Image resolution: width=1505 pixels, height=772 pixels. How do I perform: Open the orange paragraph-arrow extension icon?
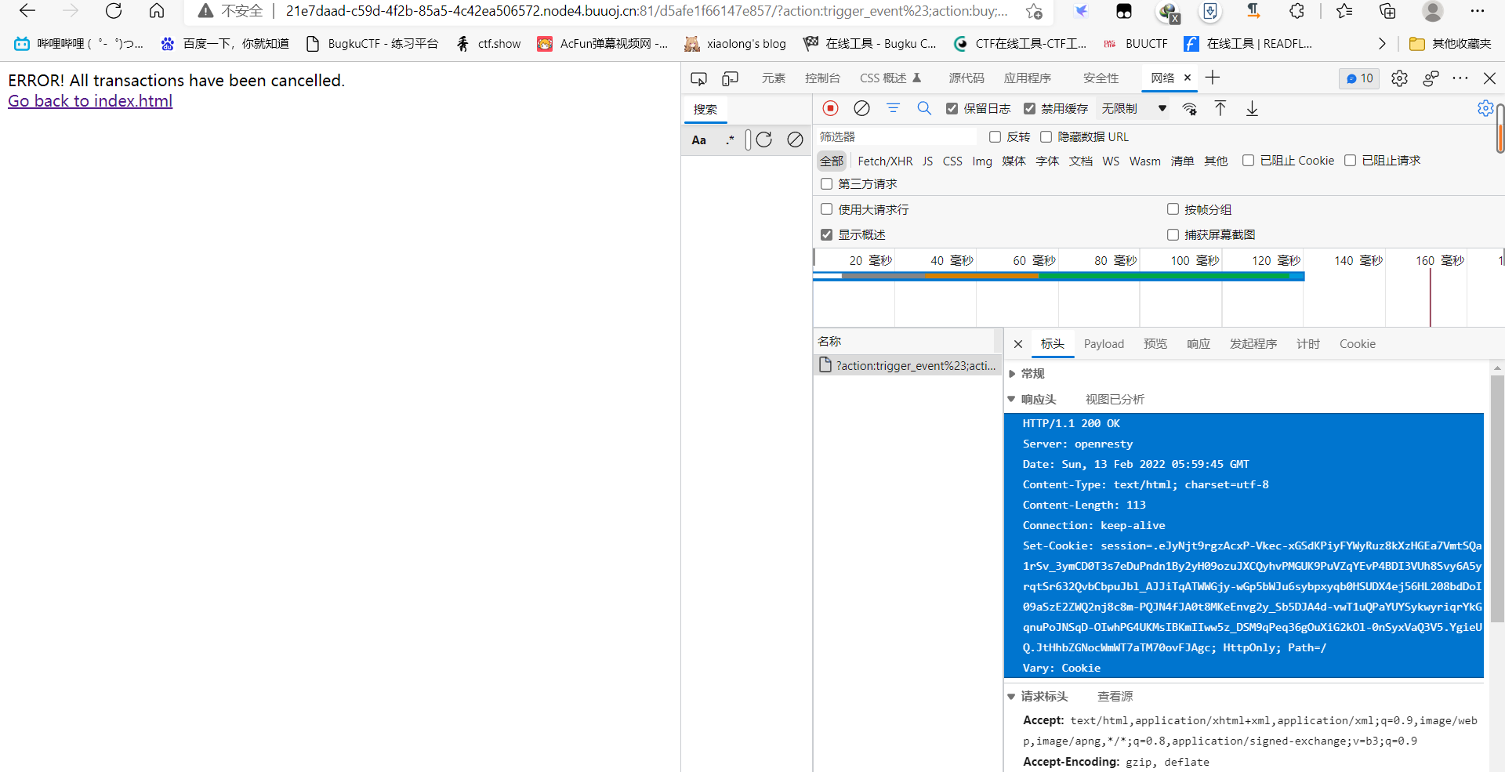(1253, 11)
